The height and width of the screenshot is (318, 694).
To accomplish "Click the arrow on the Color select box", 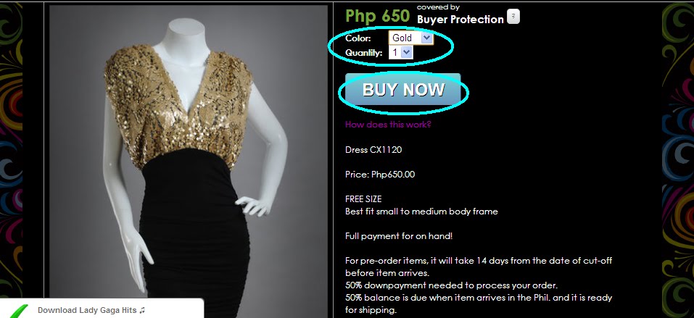I will coord(426,38).
